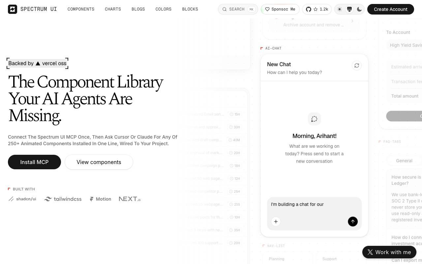This screenshot has width=422, height=264.
Task: Click the send arrow button in chat
Action: [353, 221]
